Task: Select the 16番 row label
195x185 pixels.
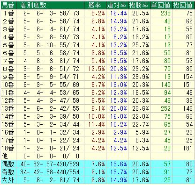Action: click(8, 133)
